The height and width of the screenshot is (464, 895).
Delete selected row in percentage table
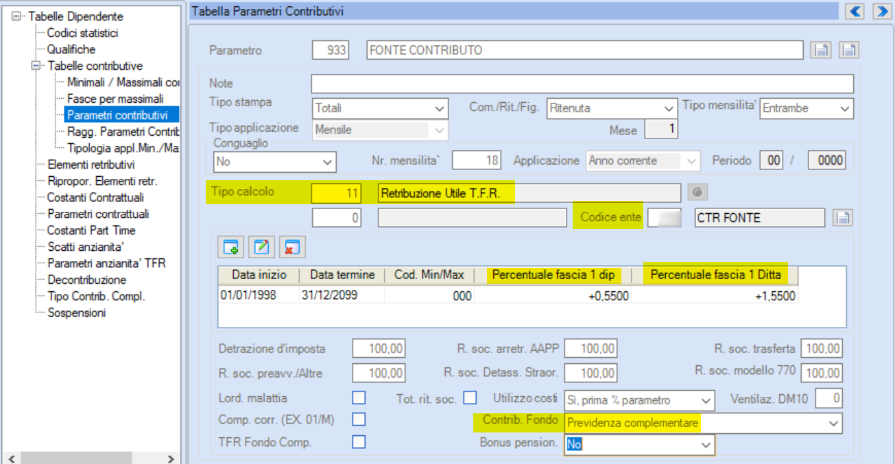pyautogui.click(x=293, y=247)
